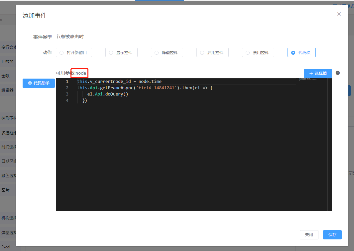Image resolution: width=354 pixels, height=251 pixels.
Task: Click the editor's vertical scrollbar track
Action: [x=330, y=149]
